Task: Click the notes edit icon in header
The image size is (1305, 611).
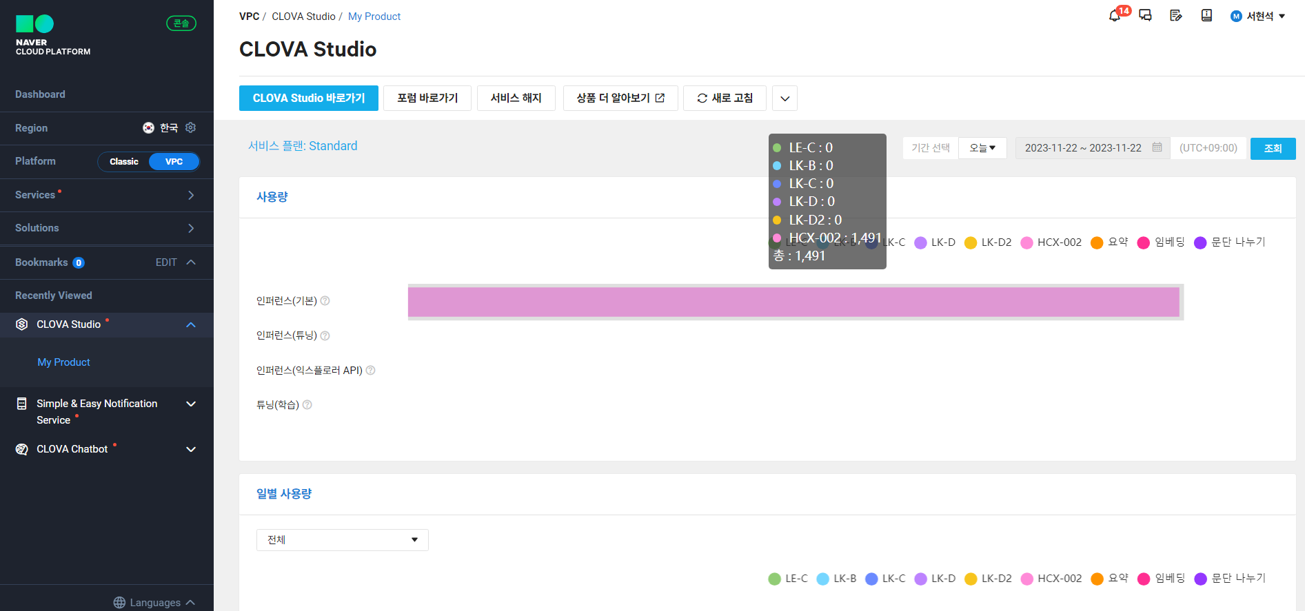Action: tap(1176, 16)
